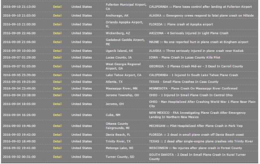
Task: Open Detail link for Atlanta, TX row
Action: [57, 82]
